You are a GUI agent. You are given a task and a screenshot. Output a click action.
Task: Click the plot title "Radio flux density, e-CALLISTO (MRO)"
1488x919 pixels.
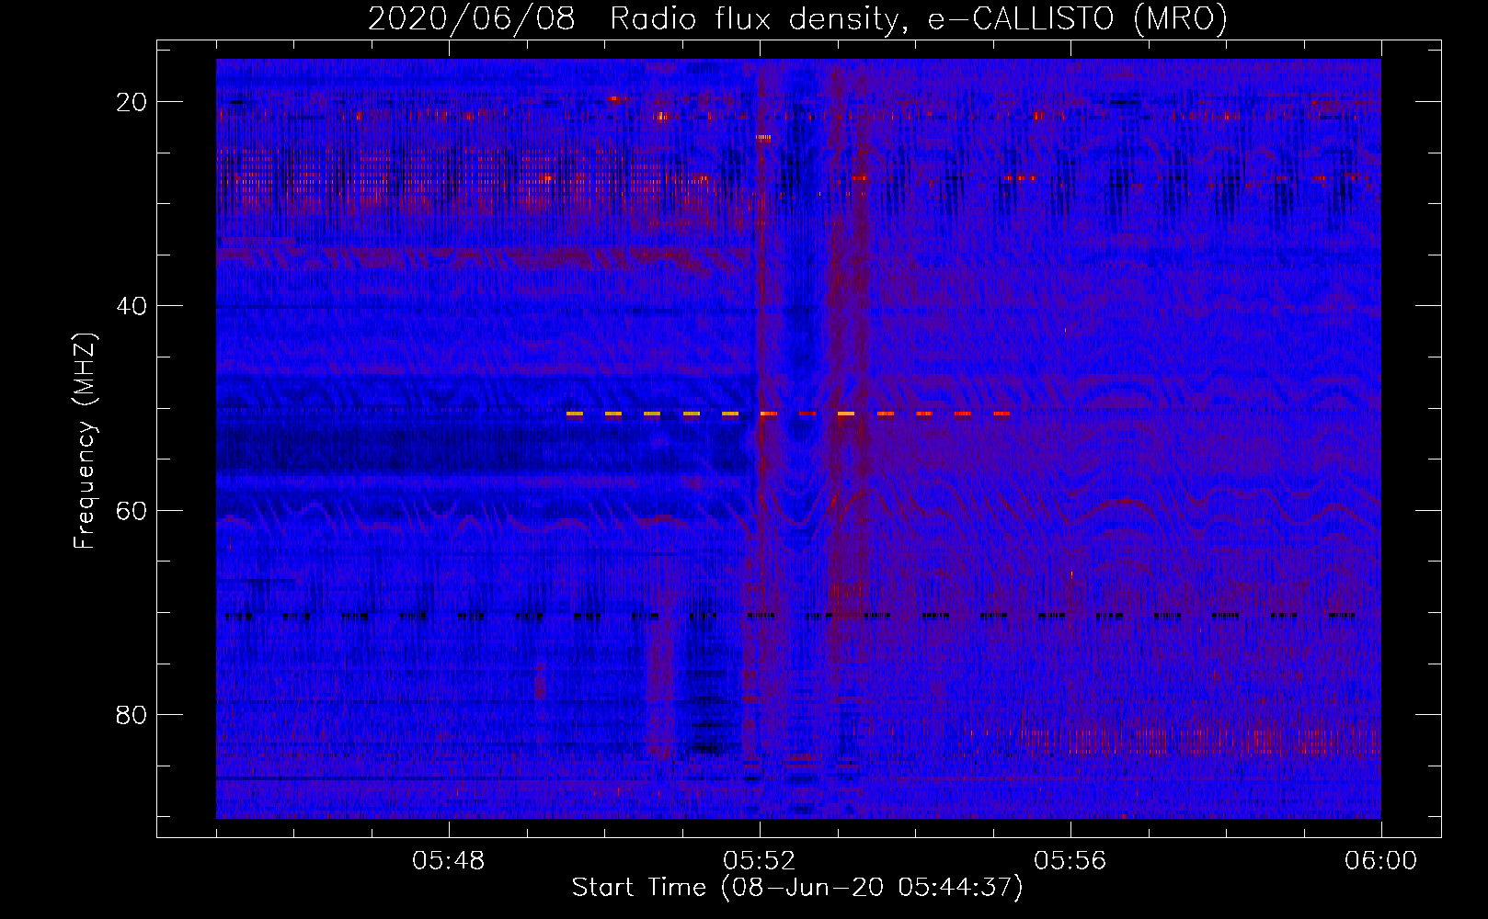pyautogui.click(x=919, y=18)
